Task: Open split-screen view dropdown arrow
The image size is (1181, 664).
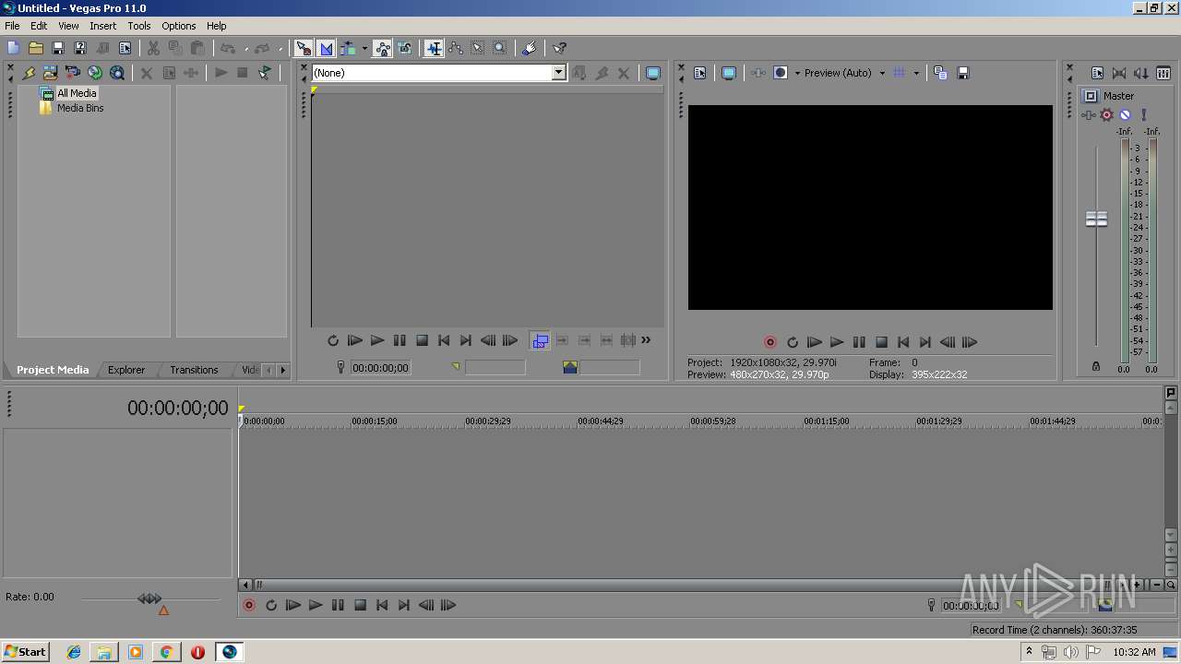Action: point(797,73)
